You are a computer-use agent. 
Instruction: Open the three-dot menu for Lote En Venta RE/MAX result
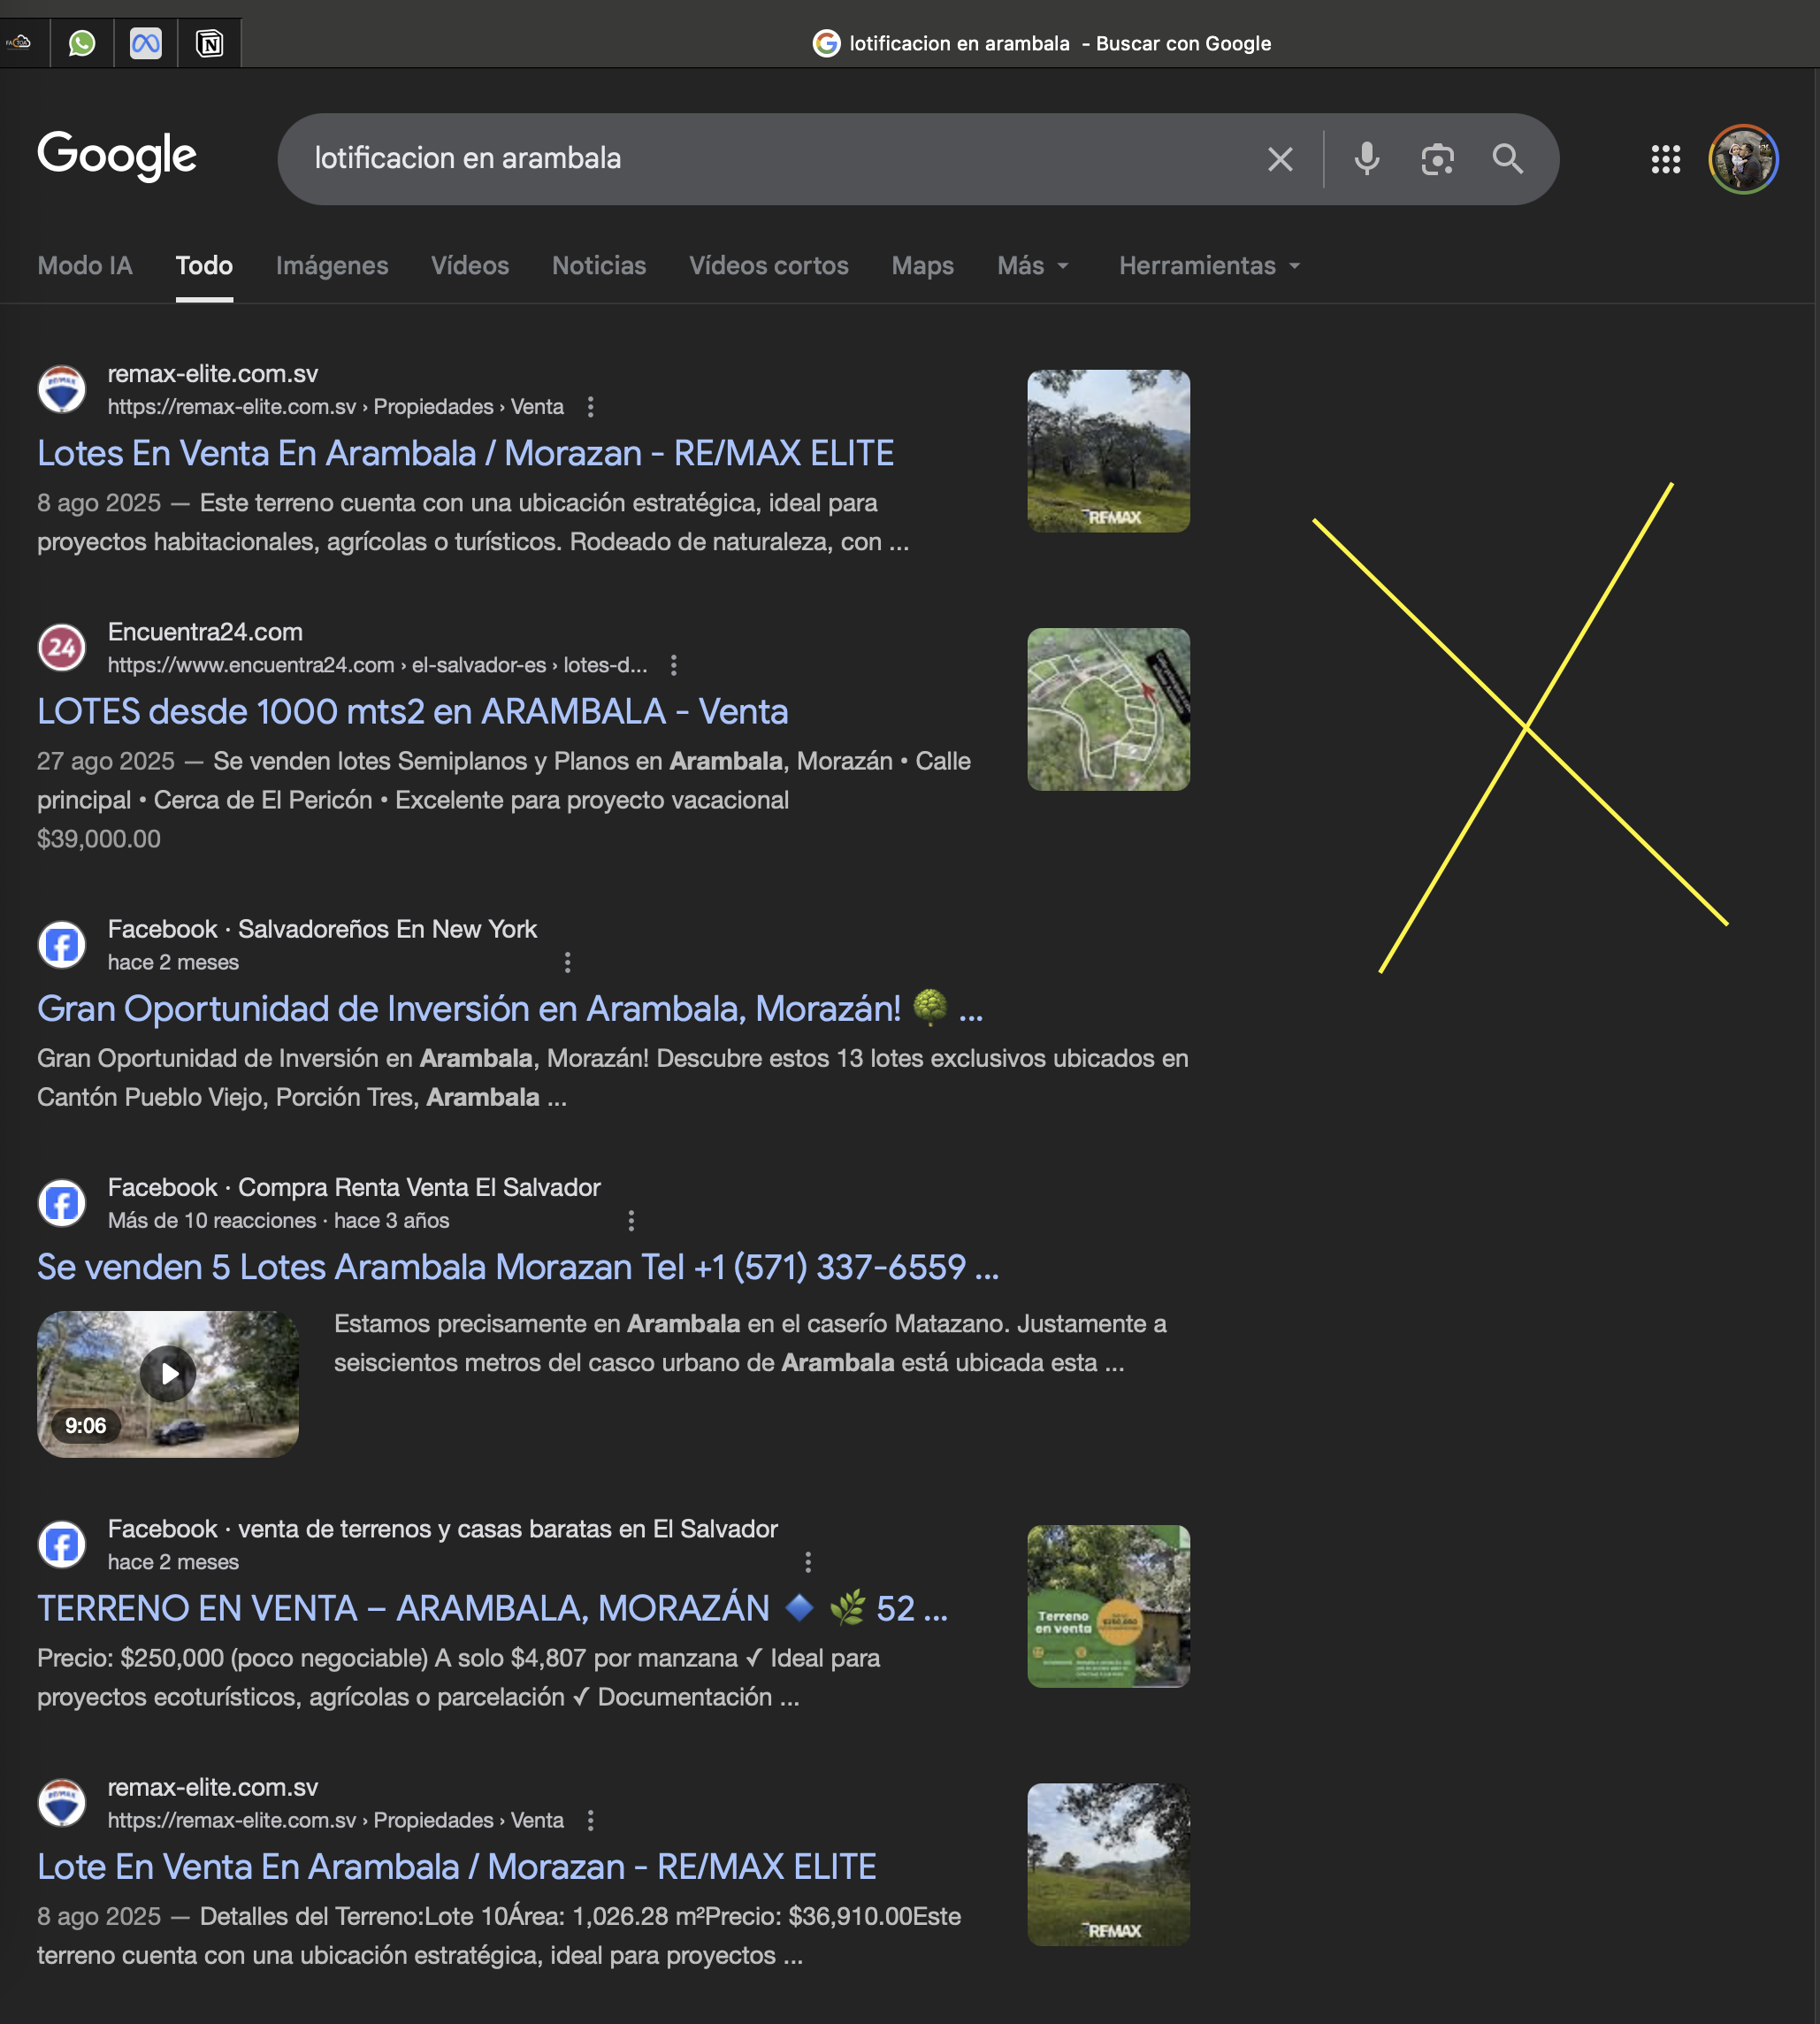point(591,1820)
